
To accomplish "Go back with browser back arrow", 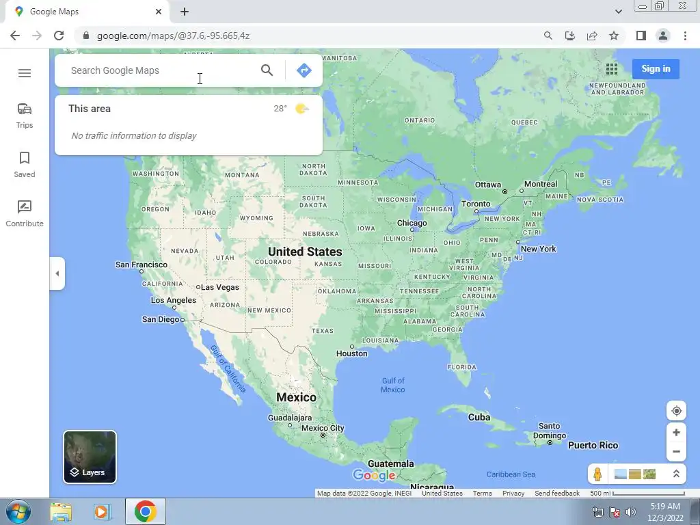I will tap(15, 36).
